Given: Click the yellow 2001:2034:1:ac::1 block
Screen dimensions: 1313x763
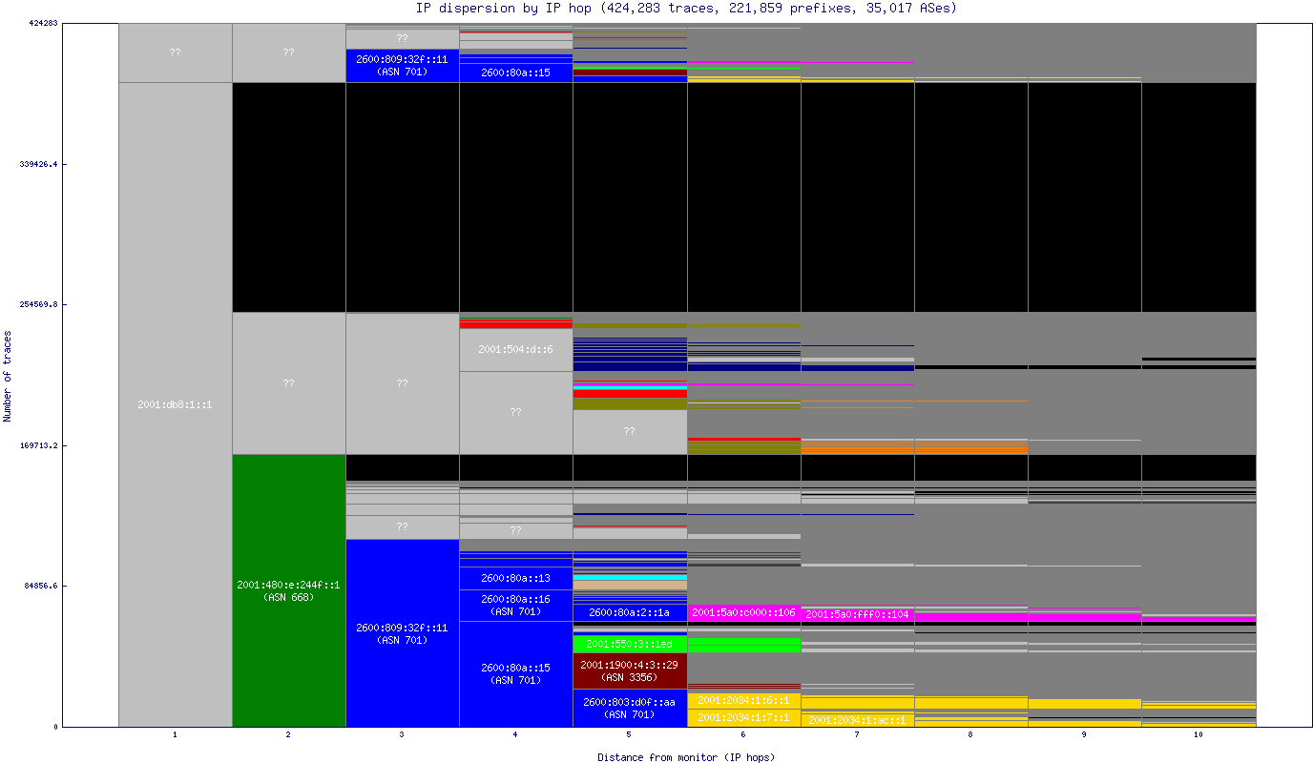Looking at the screenshot, I should (x=858, y=720).
